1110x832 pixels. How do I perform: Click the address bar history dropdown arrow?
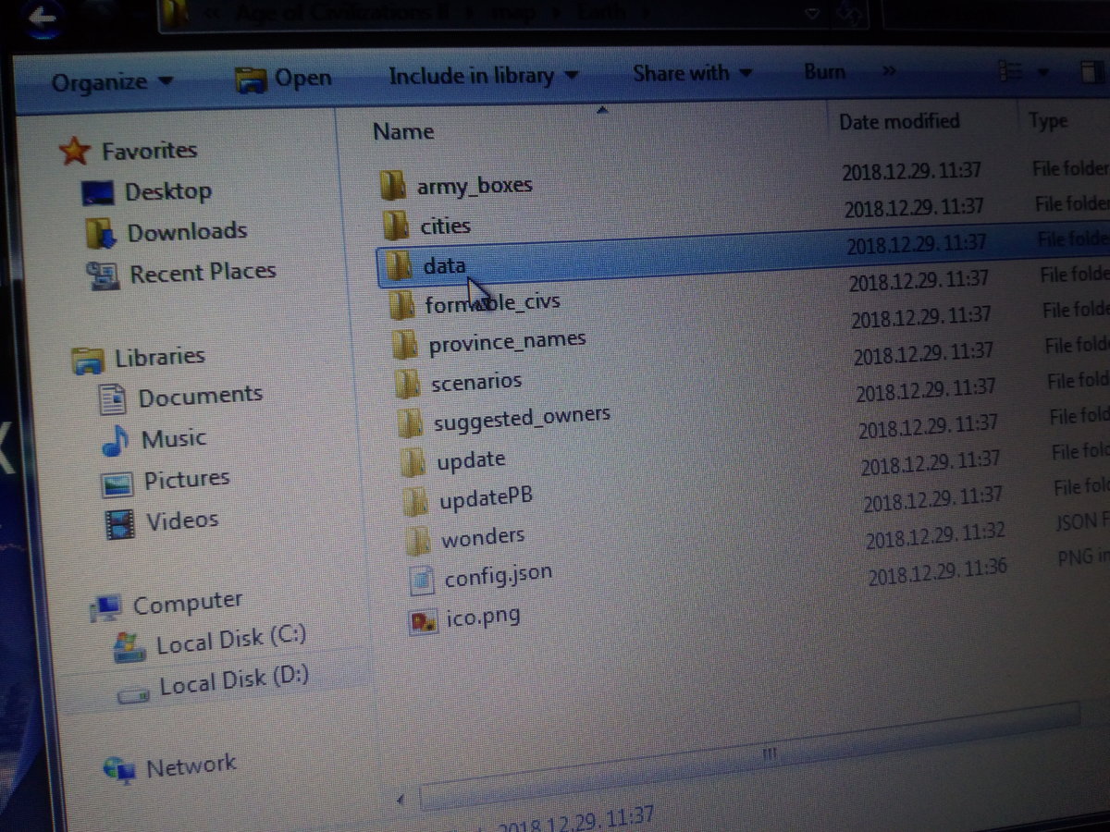[x=812, y=14]
